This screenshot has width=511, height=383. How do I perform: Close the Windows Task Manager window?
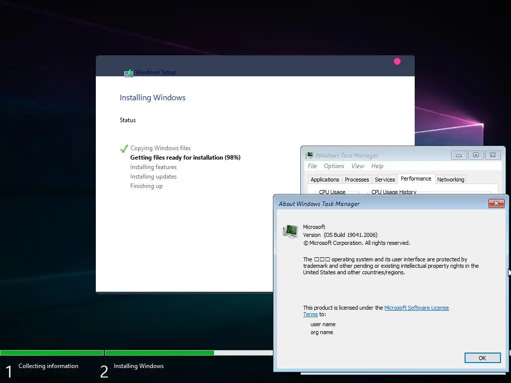tap(493, 155)
